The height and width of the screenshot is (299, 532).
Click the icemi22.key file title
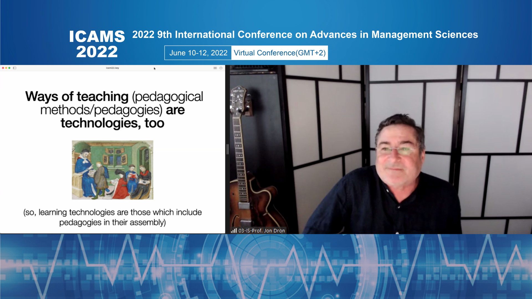(112, 68)
